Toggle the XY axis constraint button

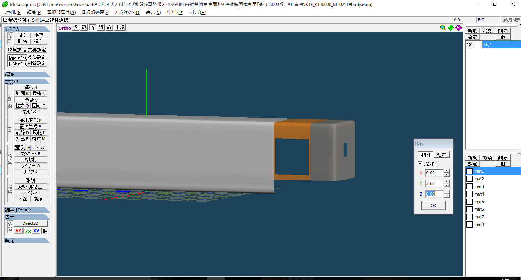(36, 231)
